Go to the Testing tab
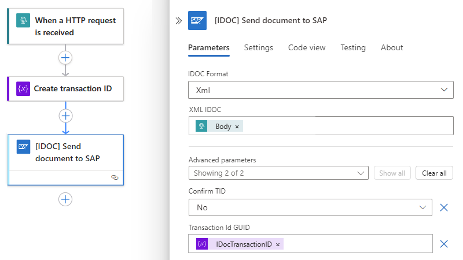Viewport: 463px width, 260px height. click(x=353, y=47)
